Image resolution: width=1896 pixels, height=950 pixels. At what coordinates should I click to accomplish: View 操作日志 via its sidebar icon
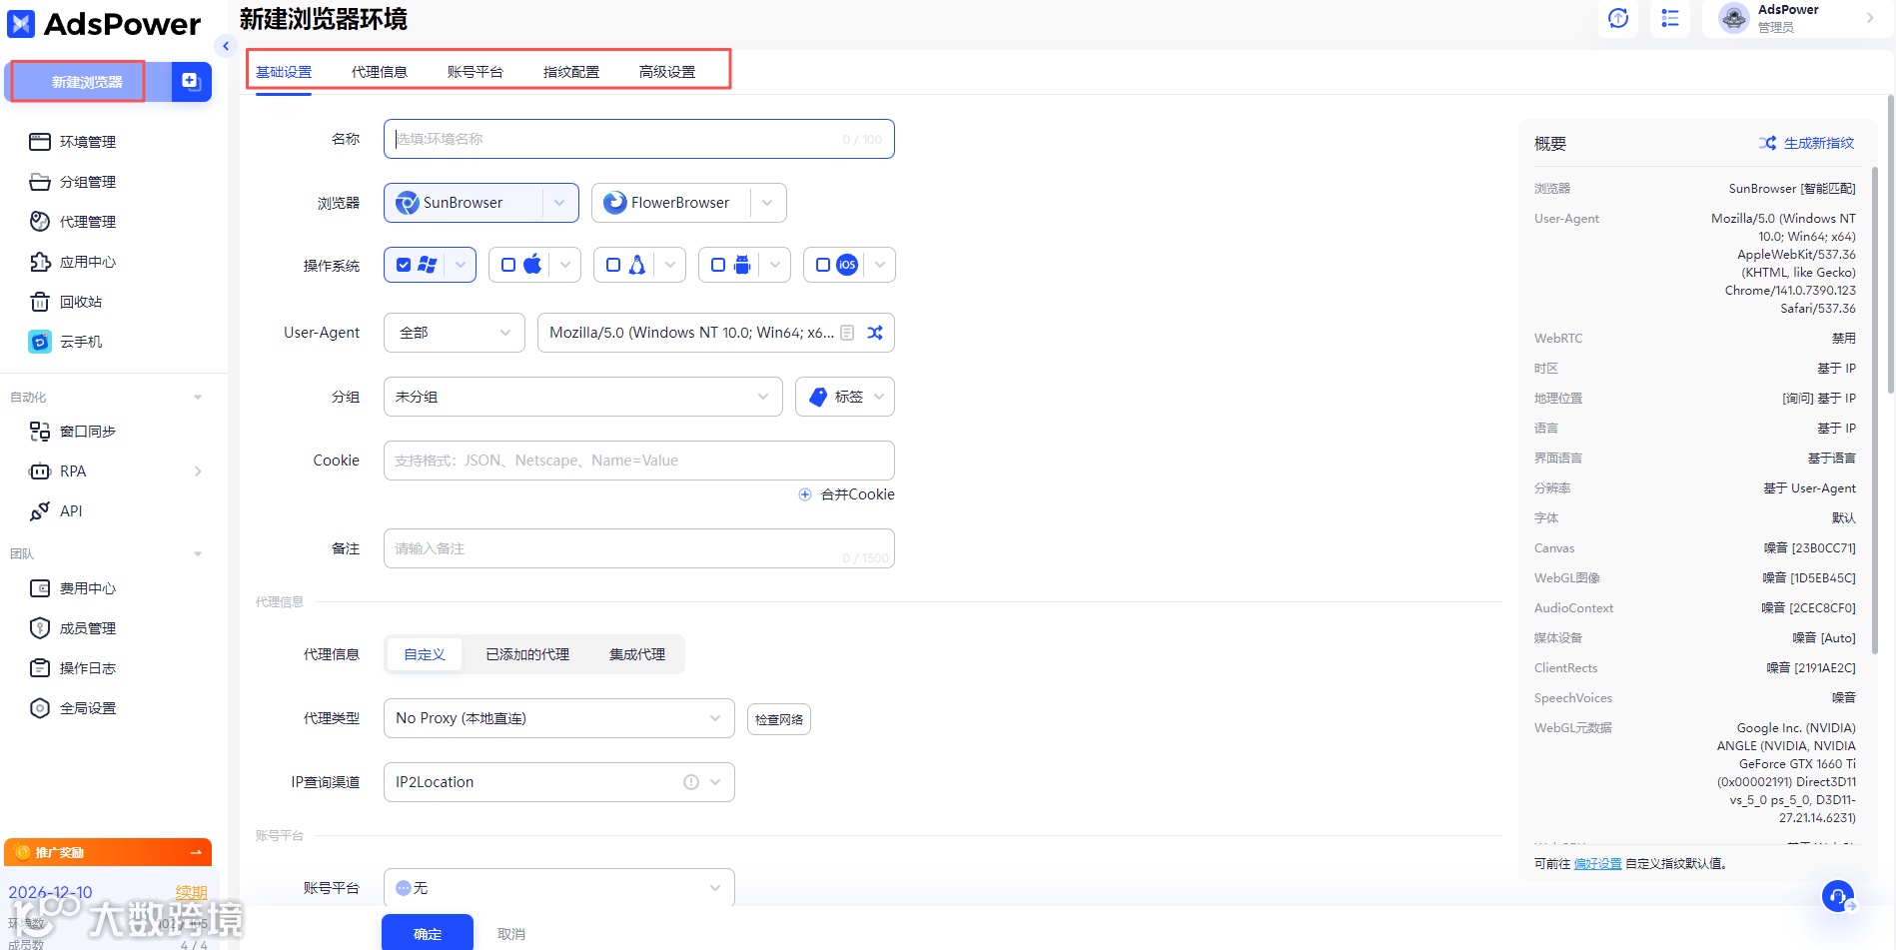(40, 668)
